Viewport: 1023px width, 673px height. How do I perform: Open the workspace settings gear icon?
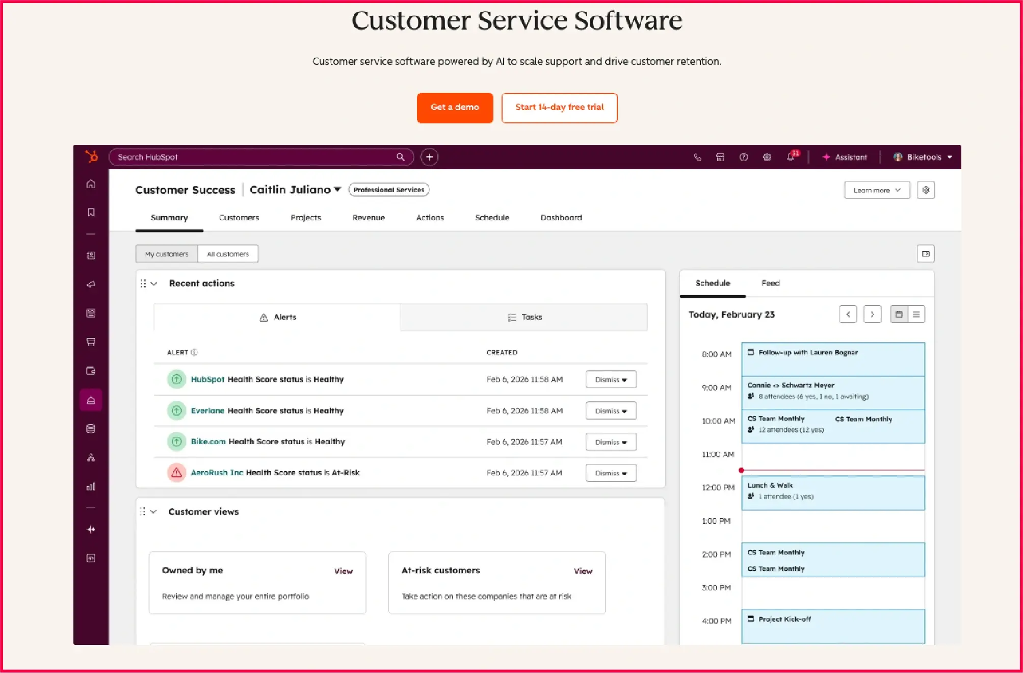click(926, 190)
